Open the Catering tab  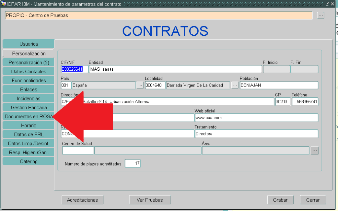pos(28,161)
